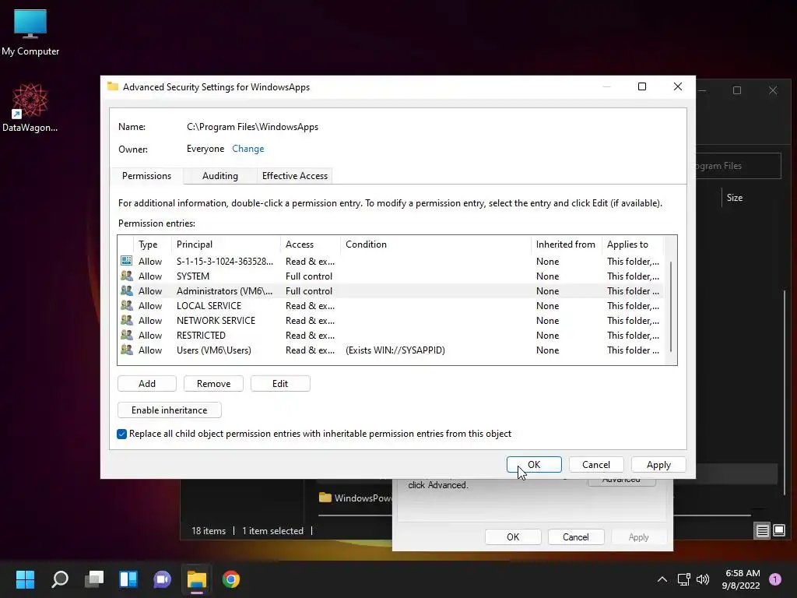Click '(Exists WIN://SYSAPPID)' condition text
The image size is (797, 598).
[x=395, y=350]
